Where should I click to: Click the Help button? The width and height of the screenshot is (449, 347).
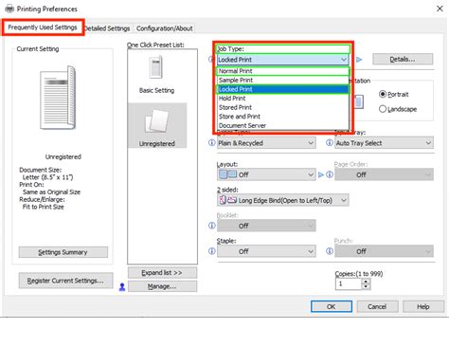[x=422, y=306]
